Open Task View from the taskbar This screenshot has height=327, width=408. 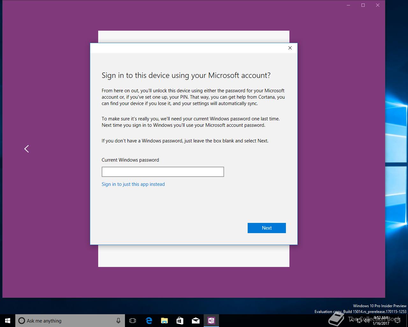point(133,321)
